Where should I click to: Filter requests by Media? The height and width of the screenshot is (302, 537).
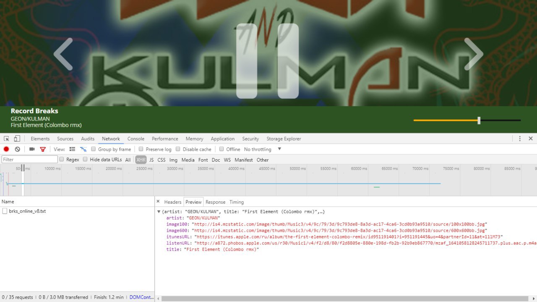(x=188, y=160)
